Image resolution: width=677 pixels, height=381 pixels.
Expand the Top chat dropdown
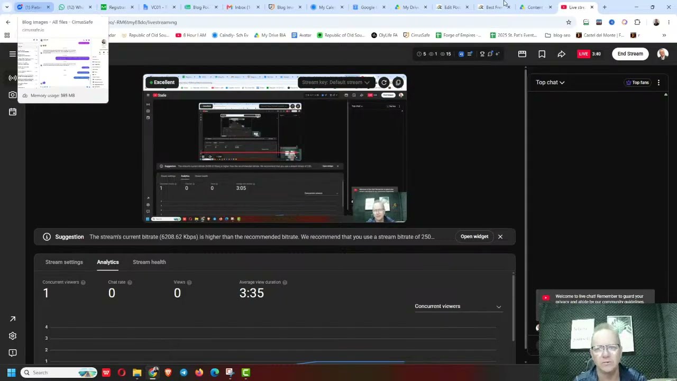(x=550, y=83)
